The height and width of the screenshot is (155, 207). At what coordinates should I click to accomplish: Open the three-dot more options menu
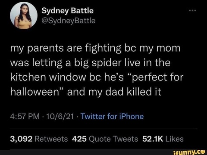point(192,10)
